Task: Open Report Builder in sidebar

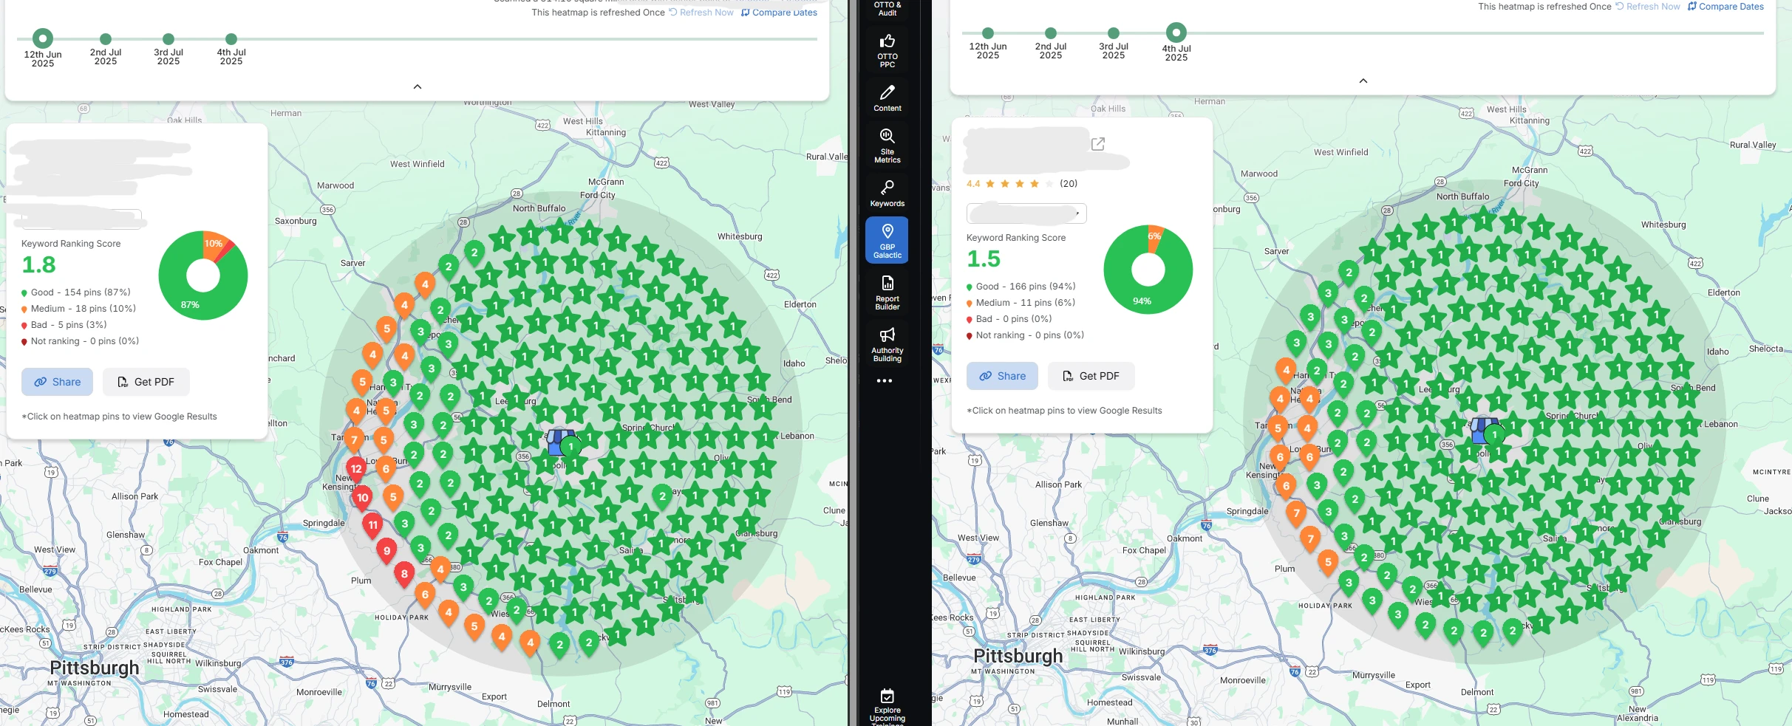Action: [887, 292]
